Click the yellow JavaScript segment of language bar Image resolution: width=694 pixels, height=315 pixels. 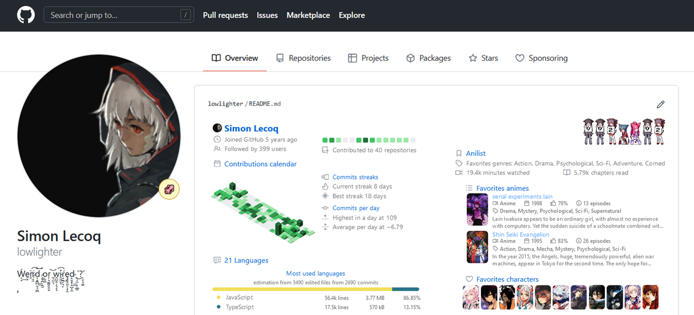tap(302, 289)
